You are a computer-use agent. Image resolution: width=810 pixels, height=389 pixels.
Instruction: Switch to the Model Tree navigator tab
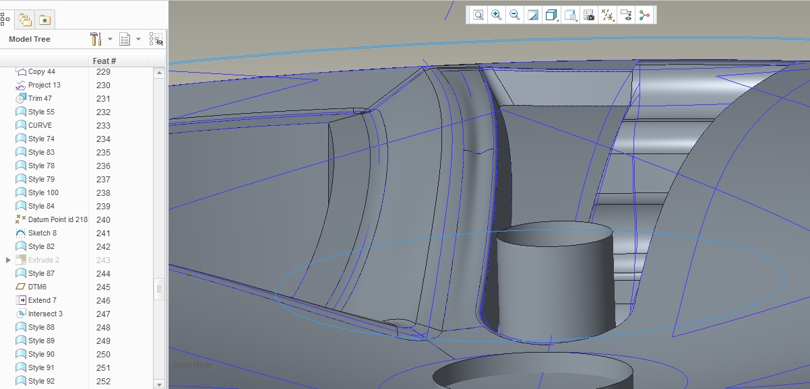(5, 19)
